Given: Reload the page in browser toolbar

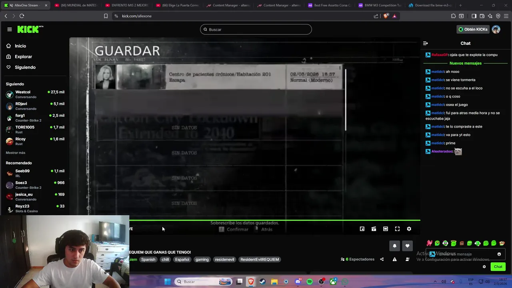Looking at the screenshot, I should pyautogui.click(x=22, y=16).
